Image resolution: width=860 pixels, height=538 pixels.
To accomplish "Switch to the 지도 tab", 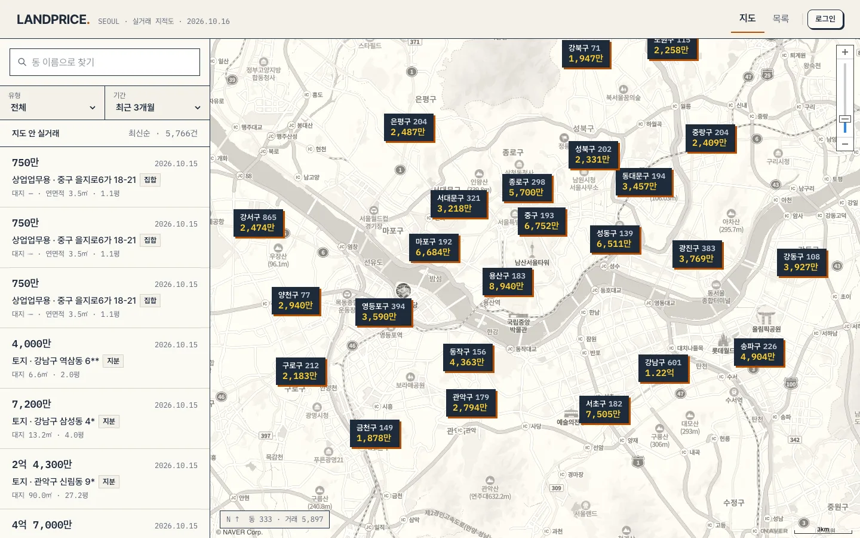I will pos(748,19).
